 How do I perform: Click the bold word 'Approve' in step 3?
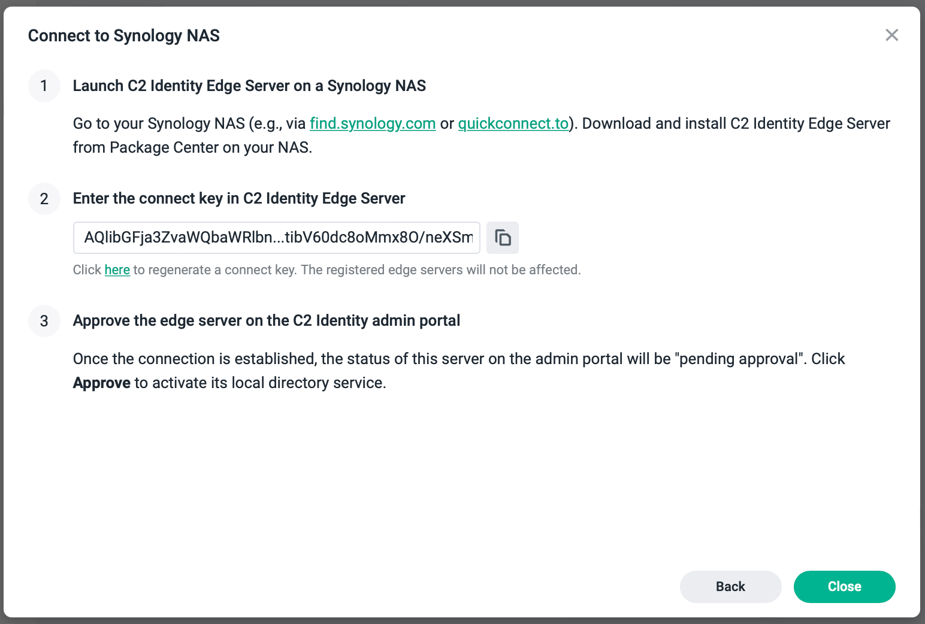102,383
